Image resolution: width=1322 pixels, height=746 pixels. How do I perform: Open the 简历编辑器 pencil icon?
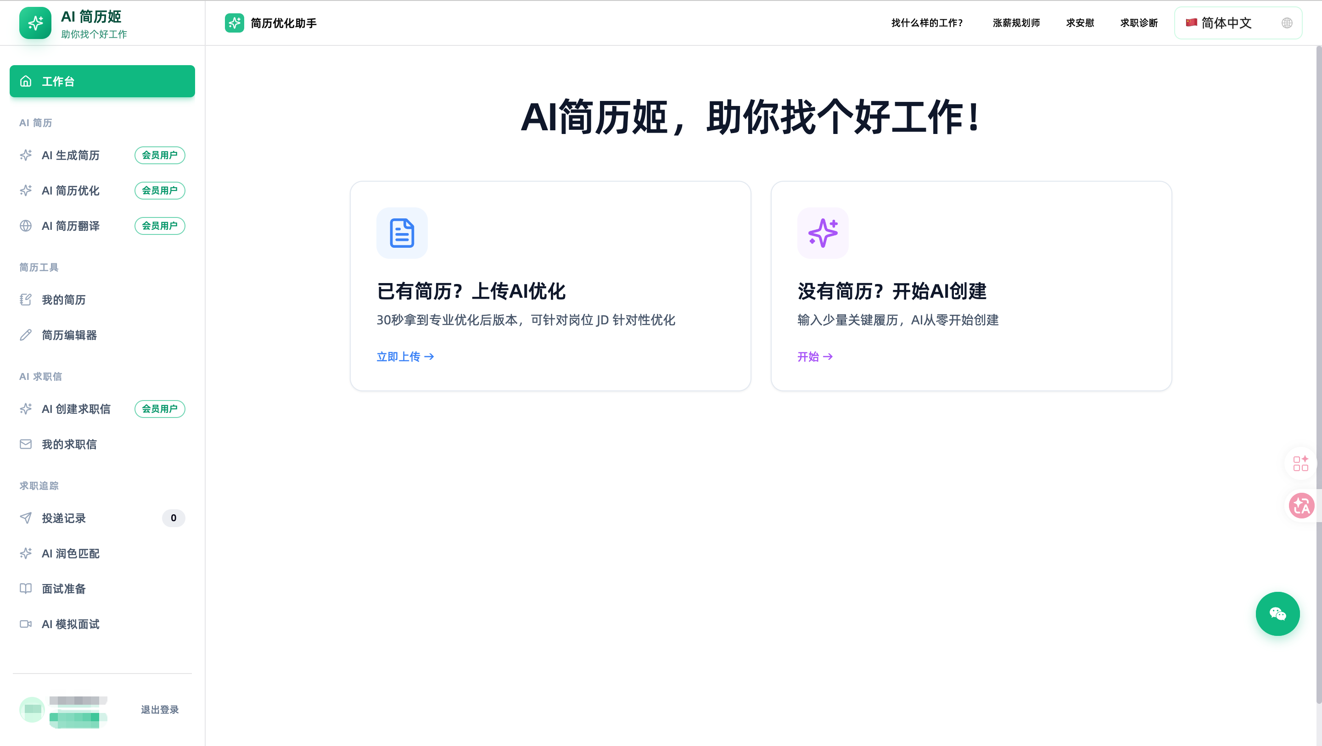26,335
